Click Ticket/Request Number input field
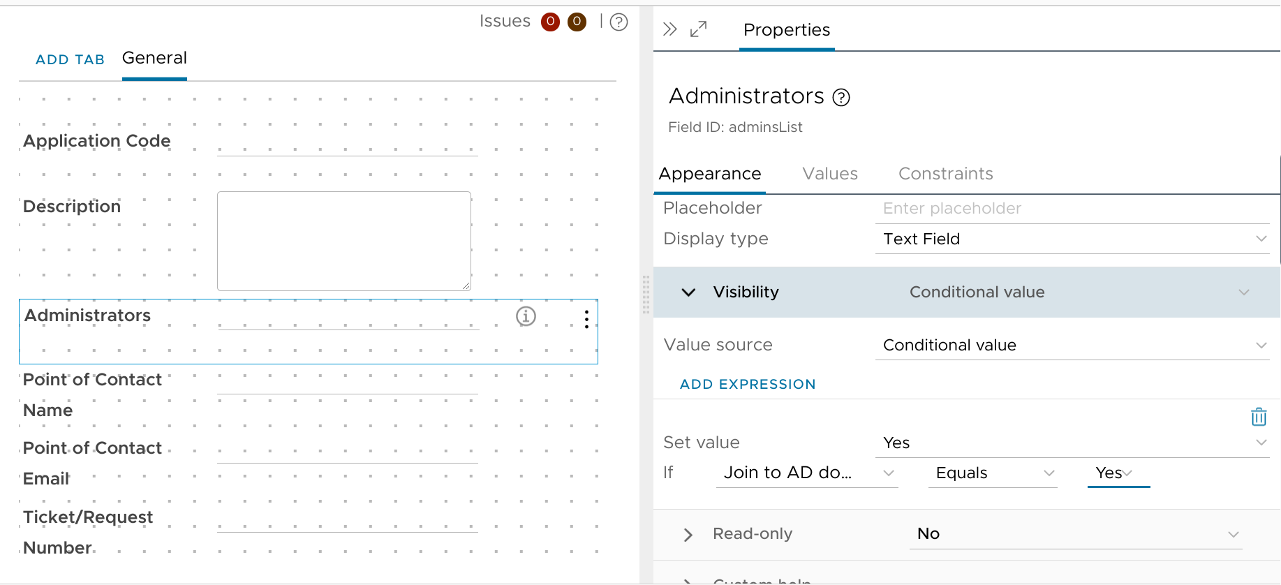 347,519
